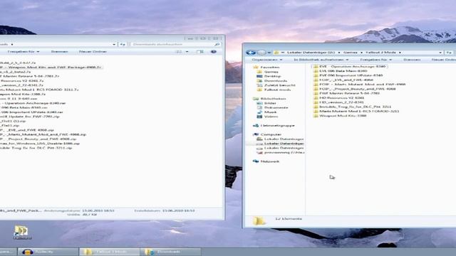Select folder 'Invisible_Trog_fix_for_DLC_Pitt-3211'
Viewport: 456px width, 256px height.
[355, 107]
